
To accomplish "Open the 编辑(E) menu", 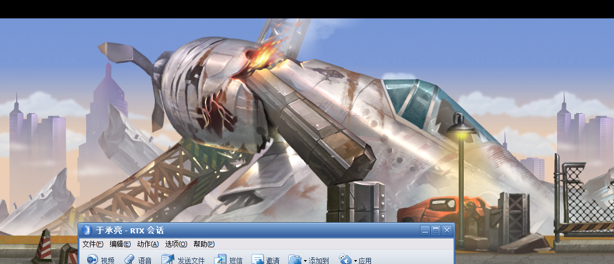I will coord(120,244).
